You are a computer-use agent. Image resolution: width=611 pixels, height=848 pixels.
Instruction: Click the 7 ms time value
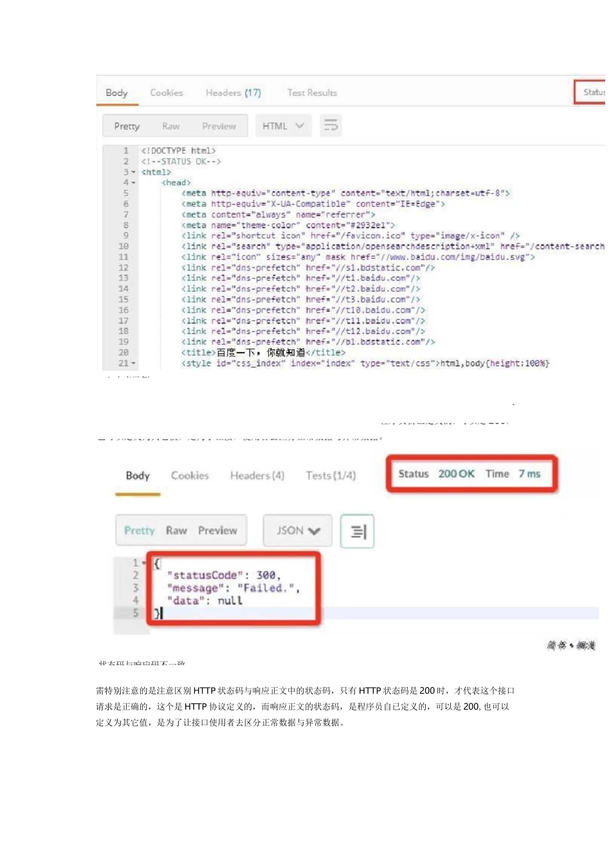click(530, 474)
